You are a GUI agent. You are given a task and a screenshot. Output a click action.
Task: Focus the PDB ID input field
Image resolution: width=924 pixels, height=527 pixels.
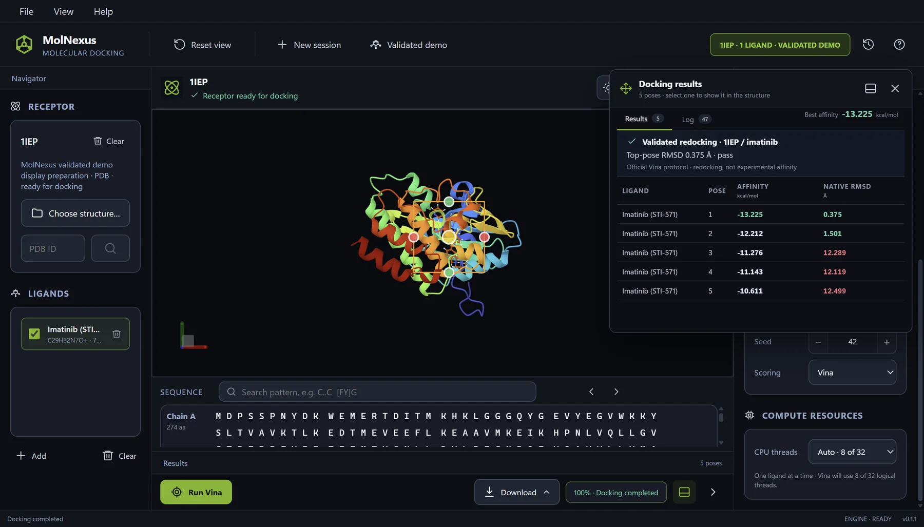tap(53, 248)
